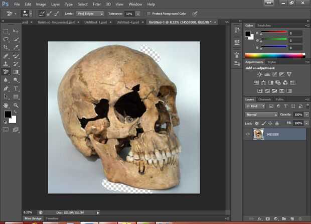Select the Crop tool

(x=6, y=47)
